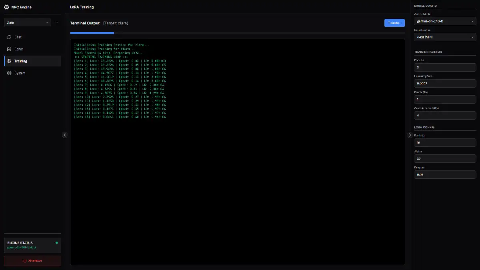Screen dimensions: 480x270
Task: Open the clara character dropdown
Action: pos(28,22)
